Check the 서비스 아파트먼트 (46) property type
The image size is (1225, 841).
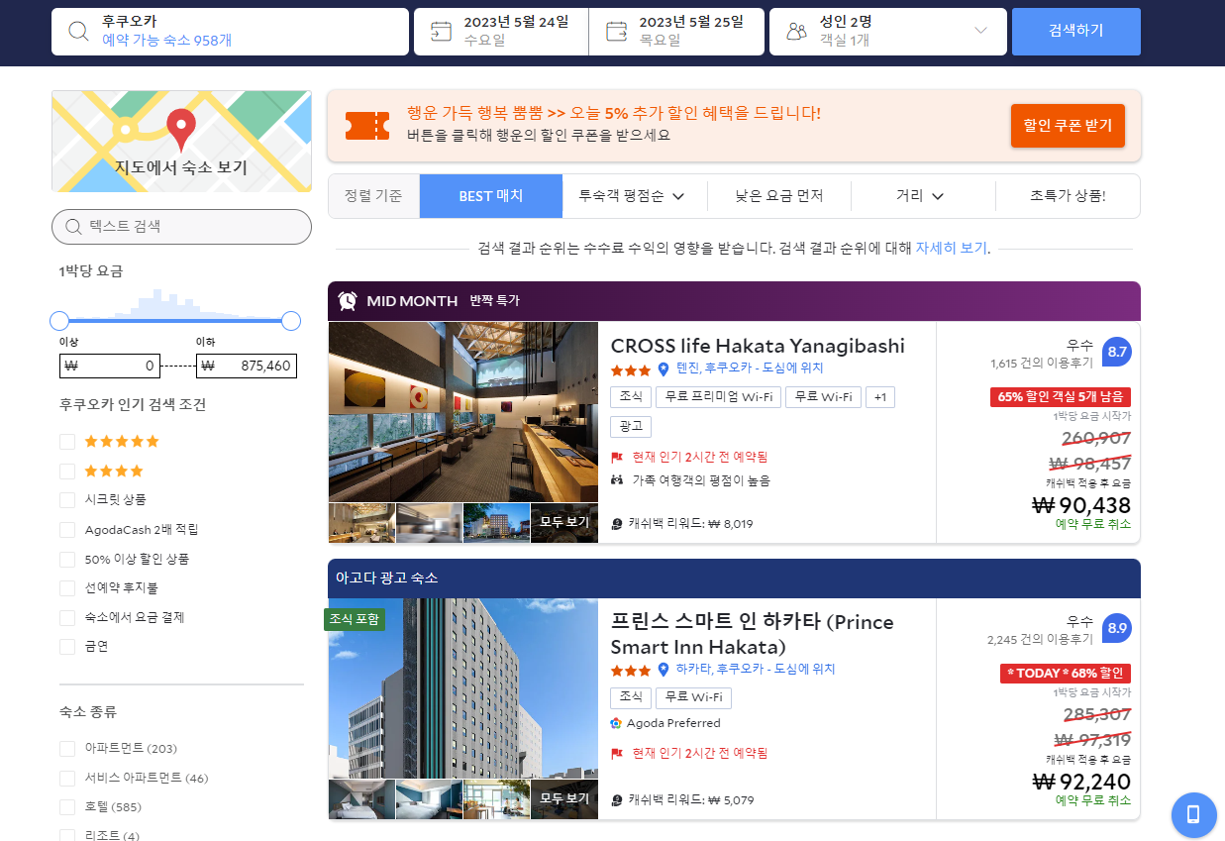click(x=67, y=778)
